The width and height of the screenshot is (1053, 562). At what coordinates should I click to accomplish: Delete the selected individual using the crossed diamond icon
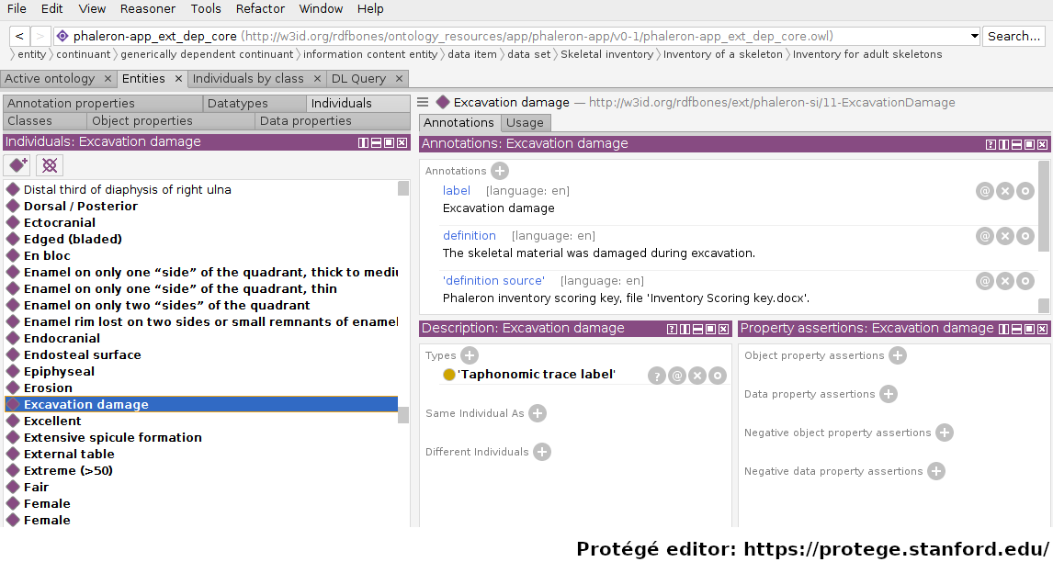(x=49, y=165)
